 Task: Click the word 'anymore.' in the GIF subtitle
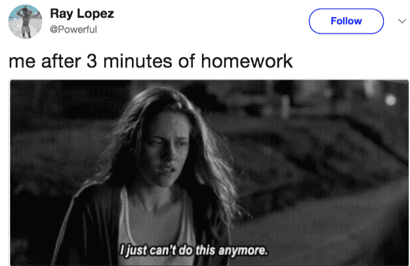click(243, 250)
